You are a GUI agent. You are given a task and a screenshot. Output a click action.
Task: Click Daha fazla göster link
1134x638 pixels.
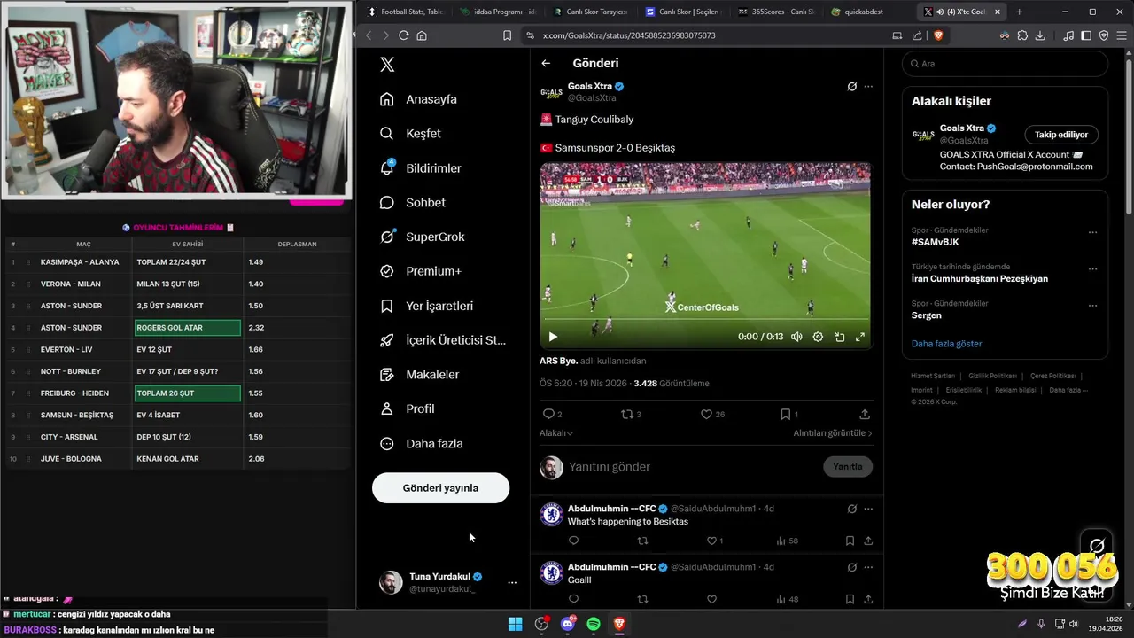tap(946, 344)
